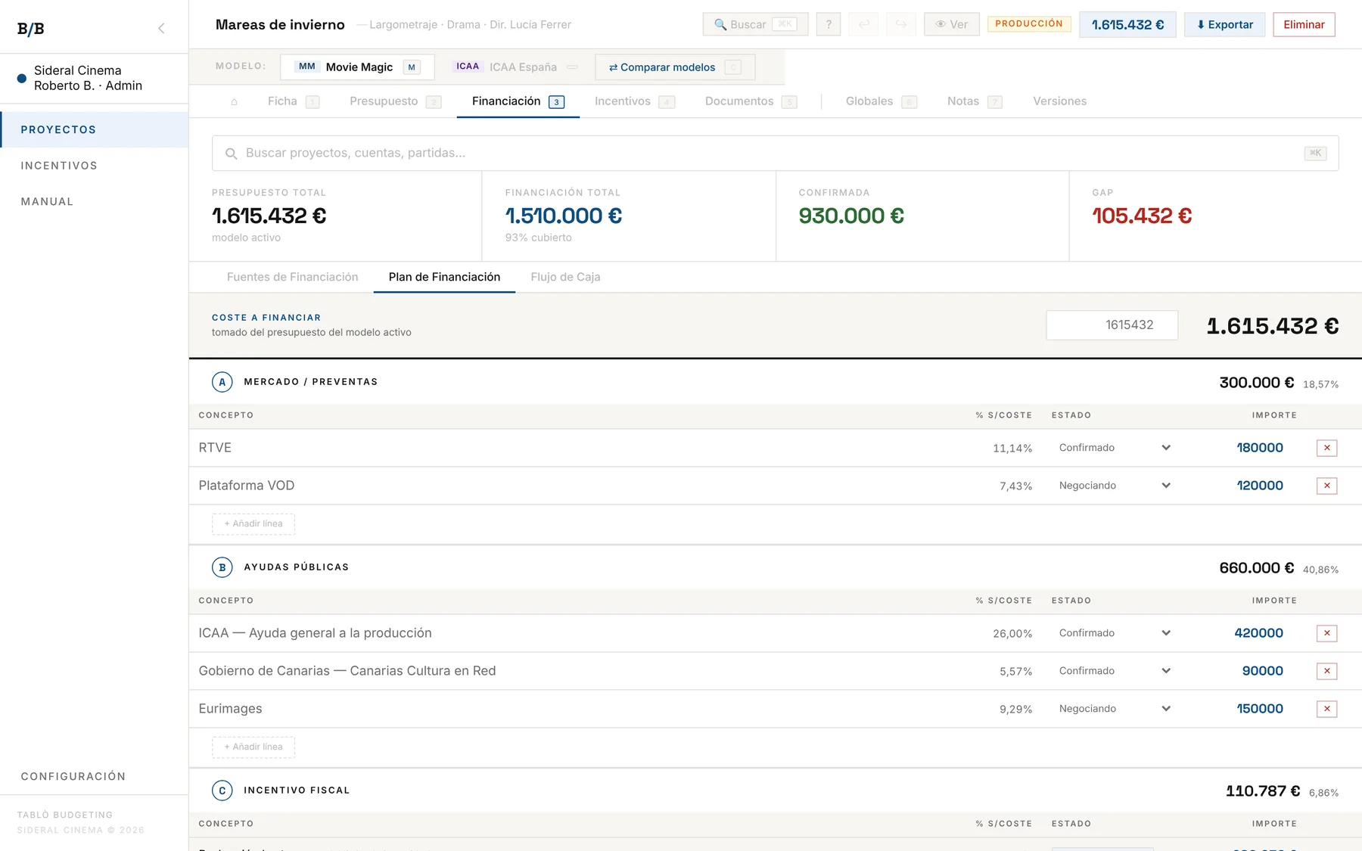The height and width of the screenshot is (851, 1362).
Task: Delete the Plataforma VOD row
Action: 1326,486
